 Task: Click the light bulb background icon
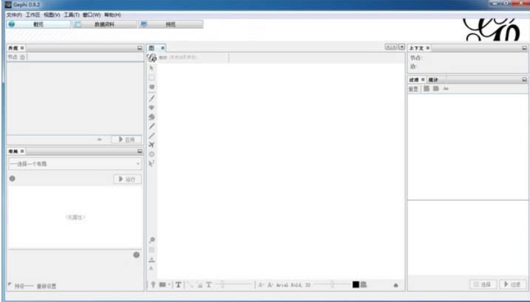coord(154,284)
